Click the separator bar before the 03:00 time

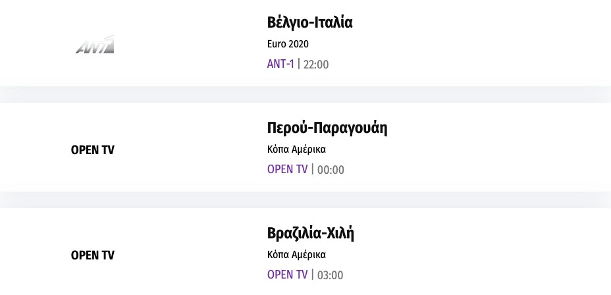point(313,275)
